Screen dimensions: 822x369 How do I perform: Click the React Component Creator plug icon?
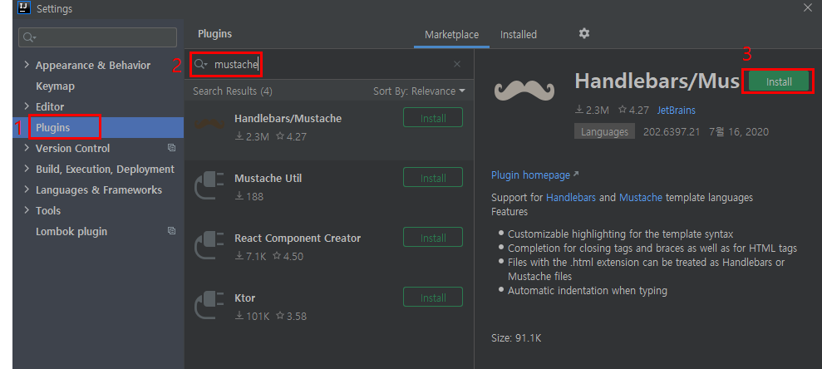(x=209, y=246)
